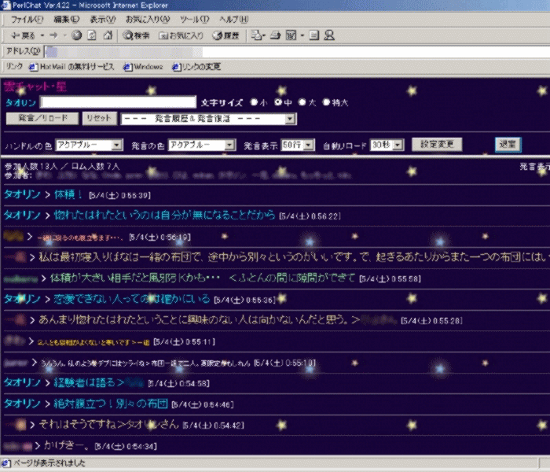This screenshot has width=550, height=472.
Task: Expand the ハンドルの色 color dropdown
Action: click(x=89, y=146)
